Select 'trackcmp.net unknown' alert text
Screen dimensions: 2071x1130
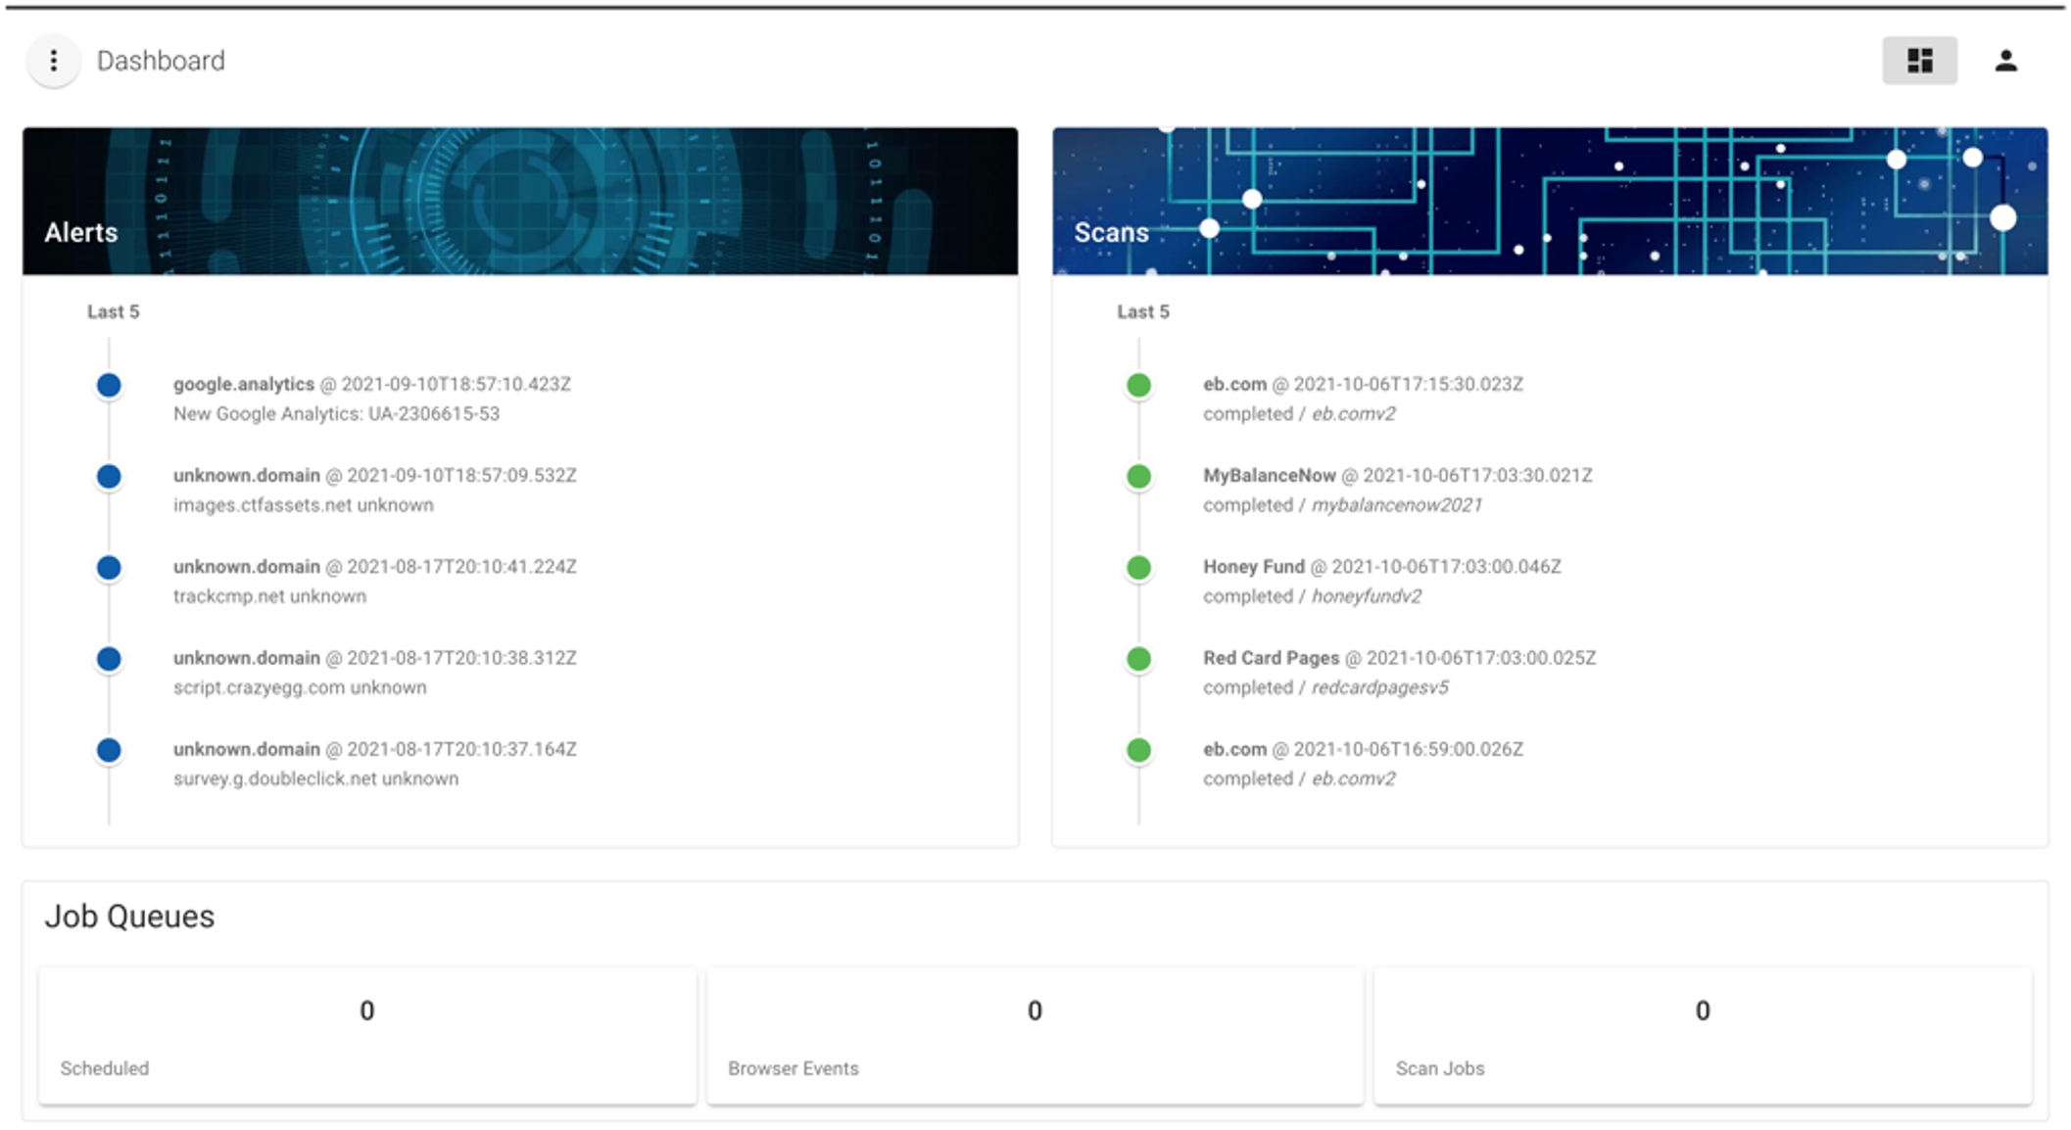[x=269, y=596]
